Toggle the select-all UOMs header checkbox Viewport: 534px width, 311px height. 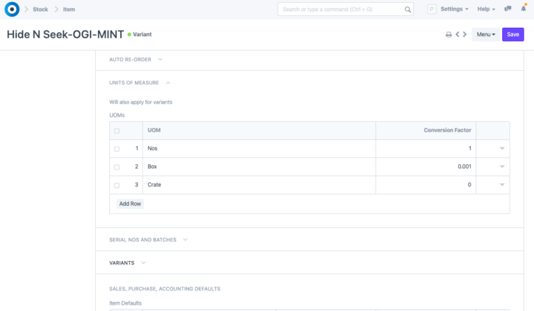coord(117,131)
